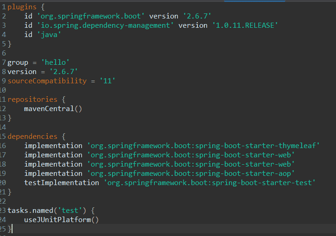336x236 pixels.
Task: Click the '2.6.7' value after version =
Action: pyautogui.click(x=63, y=72)
